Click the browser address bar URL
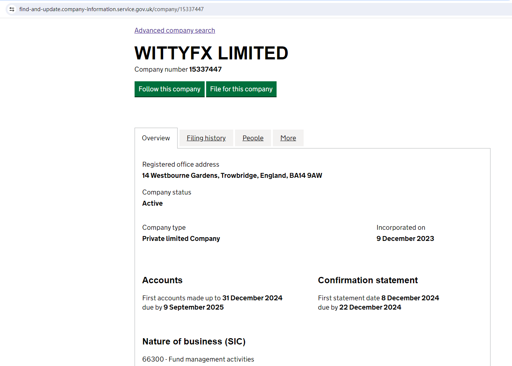Viewport: 512px width, 366px height. (111, 9)
